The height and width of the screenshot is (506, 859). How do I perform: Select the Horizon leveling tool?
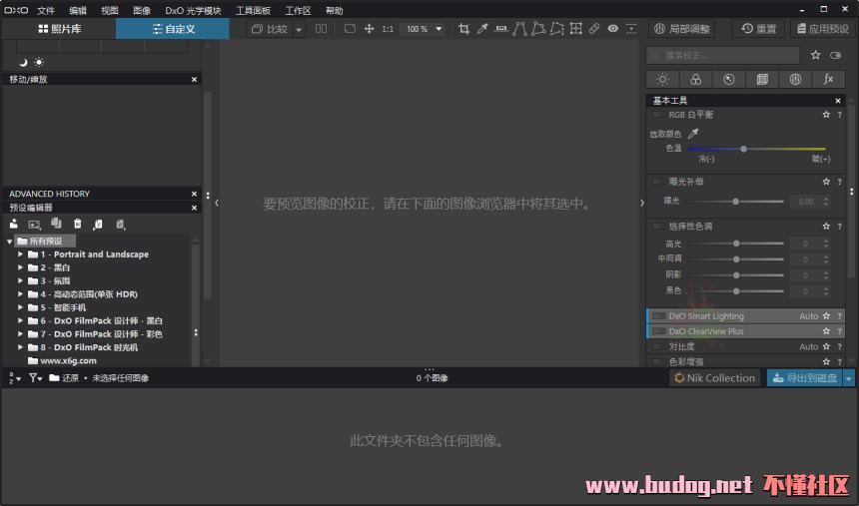(500, 29)
